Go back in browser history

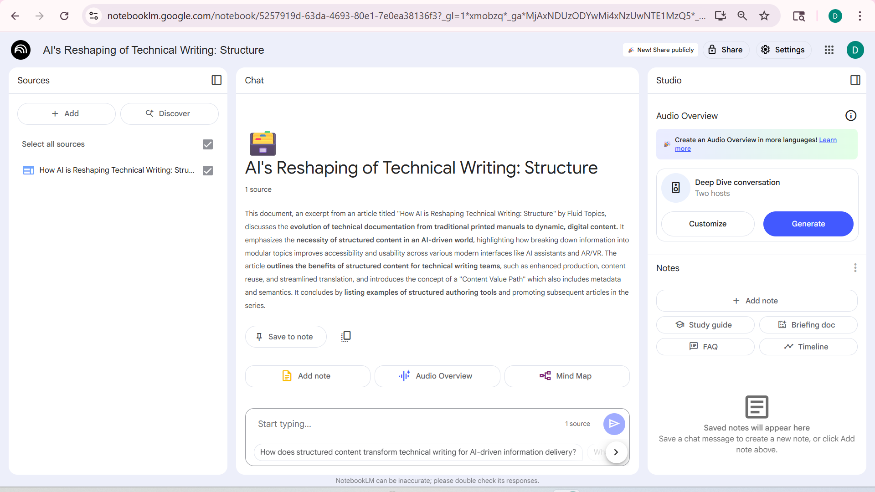click(15, 16)
